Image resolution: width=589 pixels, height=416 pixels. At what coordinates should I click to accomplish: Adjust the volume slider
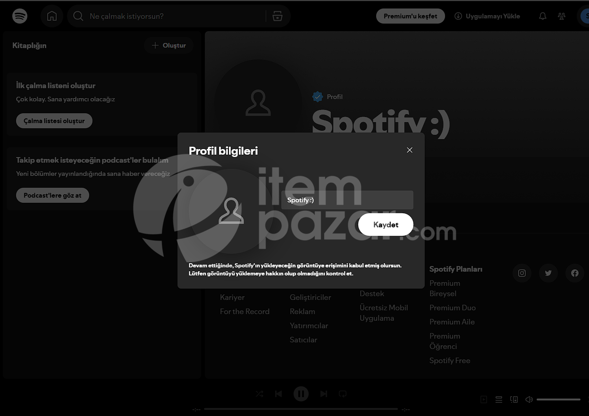(559, 399)
